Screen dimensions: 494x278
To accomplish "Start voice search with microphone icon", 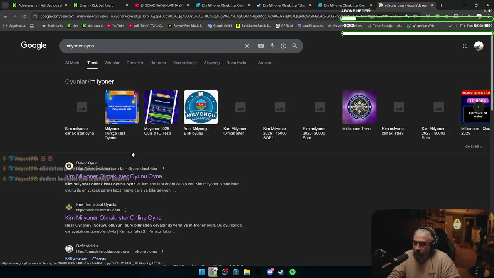I will 272,46.
